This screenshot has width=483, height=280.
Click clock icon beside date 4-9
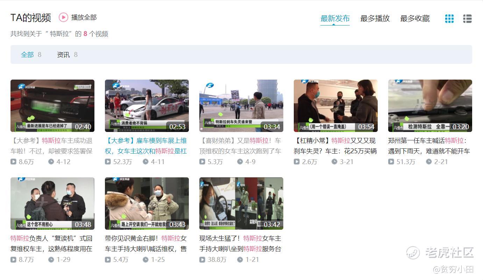pos(240,162)
